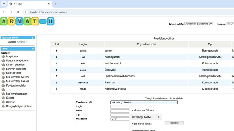Focus the Foydalanuvchi name input field
Image resolution: width=234 pixels, height=131 pixels.
144,103
